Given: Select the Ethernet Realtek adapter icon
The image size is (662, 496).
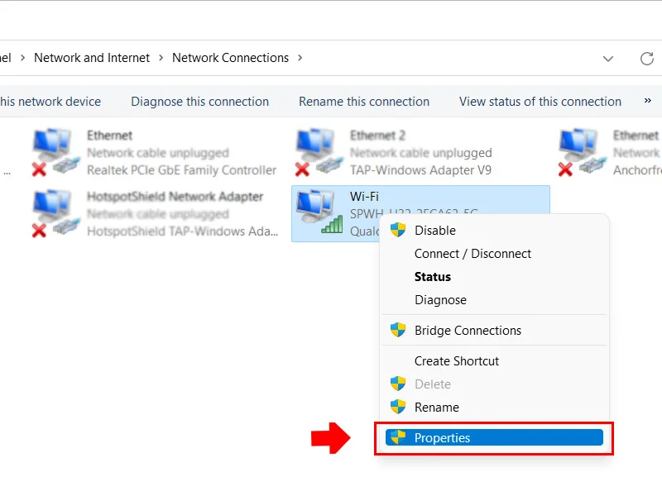Looking at the screenshot, I should click(55, 152).
